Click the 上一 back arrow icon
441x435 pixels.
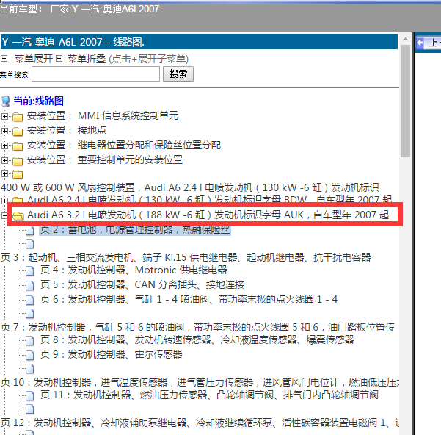[x=420, y=43]
